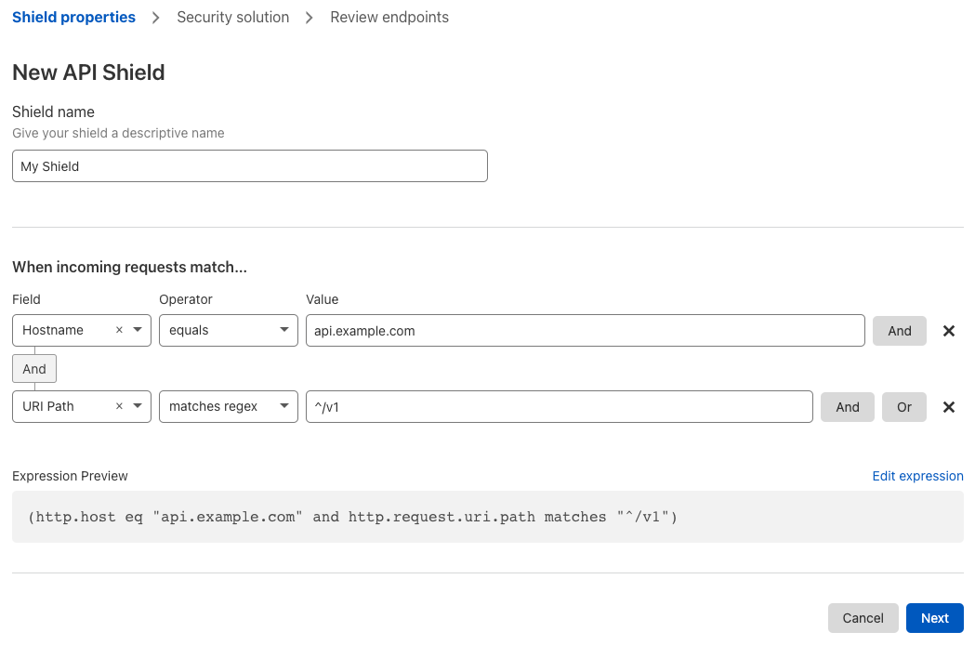Clear the Hostname field selection
Viewport: 975px width, 645px height.
click(x=119, y=330)
